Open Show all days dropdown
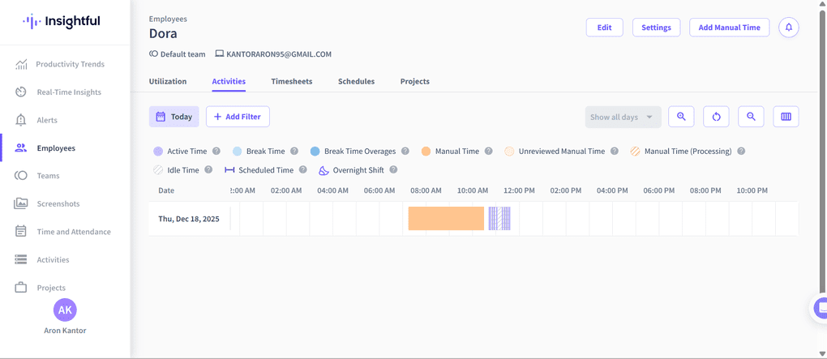Image resolution: width=827 pixels, height=359 pixels. click(623, 117)
